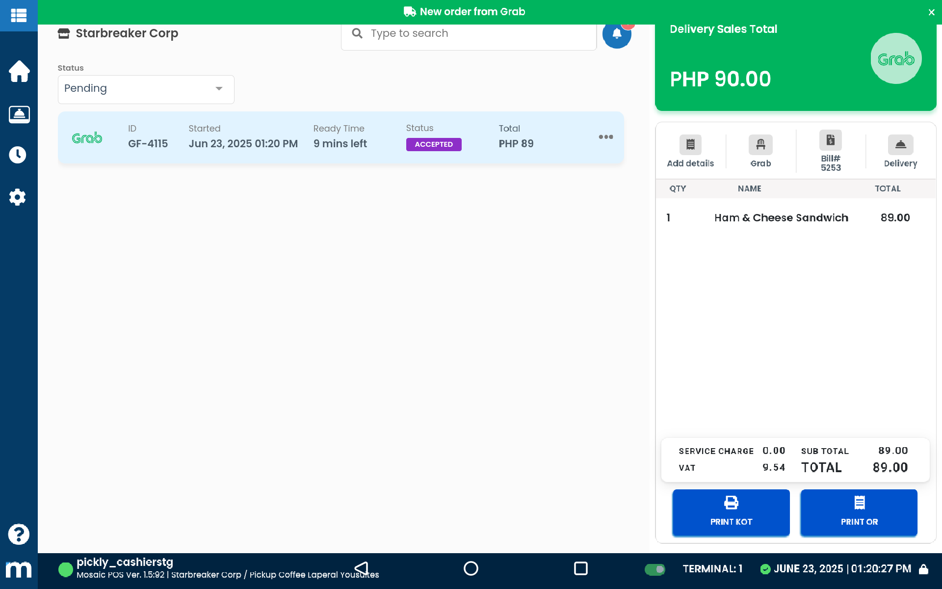Image resolution: width=942 pixels, height=589 pixels.
Task: Click the Delivery cloche icon
Action: (x=901, y=144)
